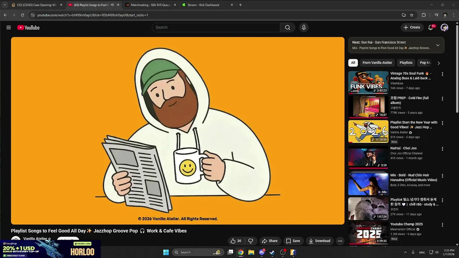Screen dimensions: 459x258
Task: Like the video with thumbs up
Action: [x=236, y=241]
